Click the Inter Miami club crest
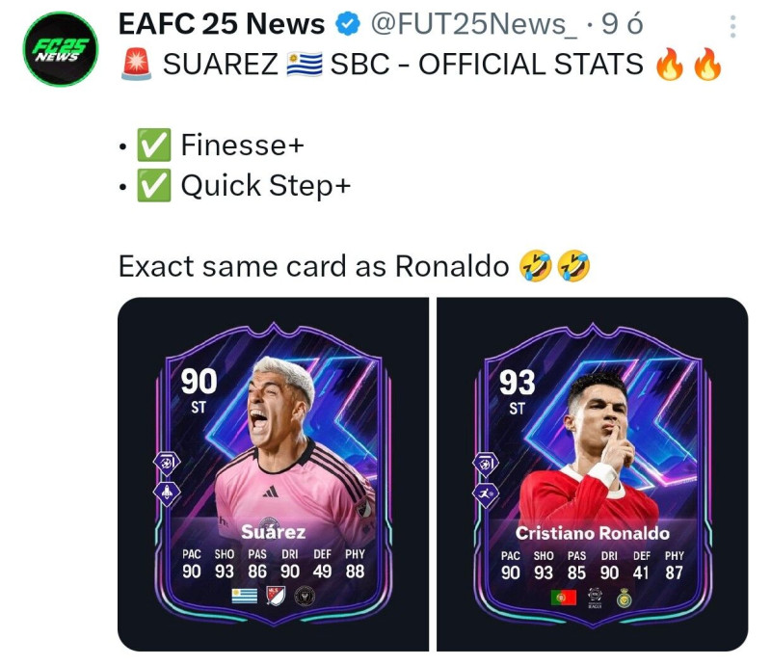The width and height of the screenshot is (771, 666). pyautogui.click(x=305, y=597)
